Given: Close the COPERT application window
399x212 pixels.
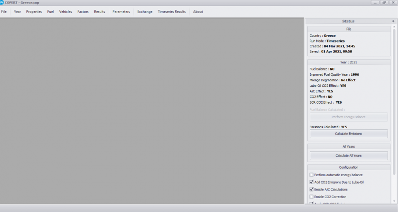Looking at the screenshot, I should coord(393,2).
